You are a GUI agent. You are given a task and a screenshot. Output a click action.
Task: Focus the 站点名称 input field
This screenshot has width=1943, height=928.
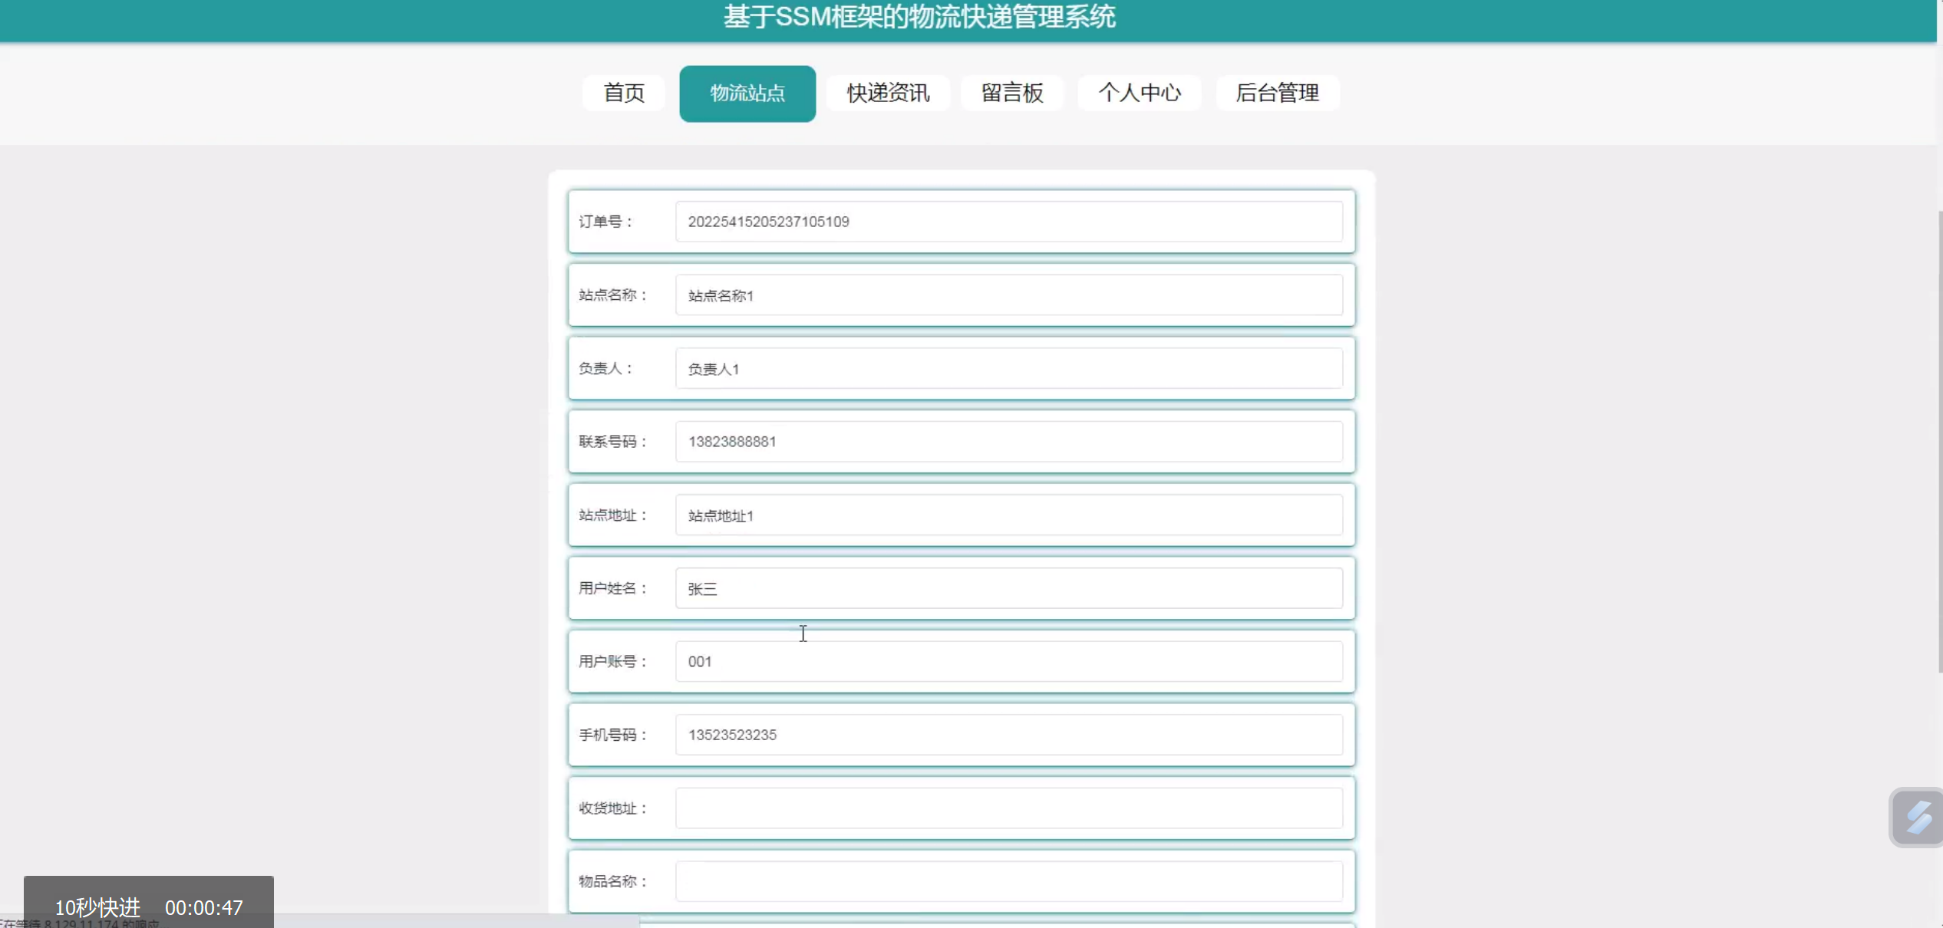[x=1008, y=295]
